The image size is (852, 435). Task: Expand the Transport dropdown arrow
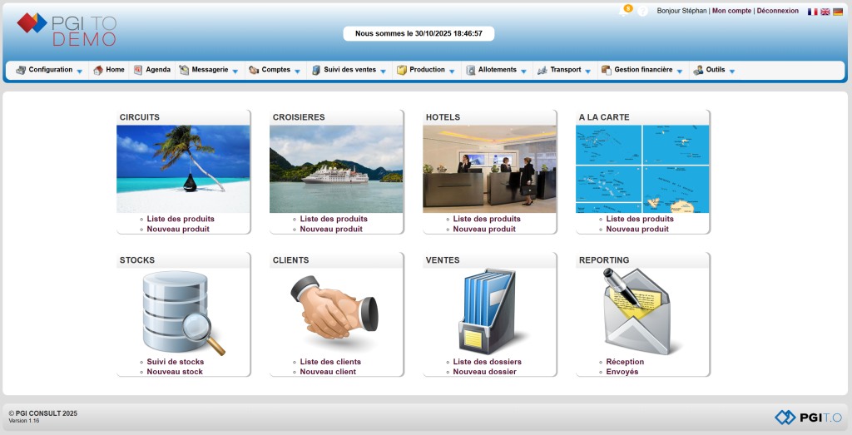[588, 72]
